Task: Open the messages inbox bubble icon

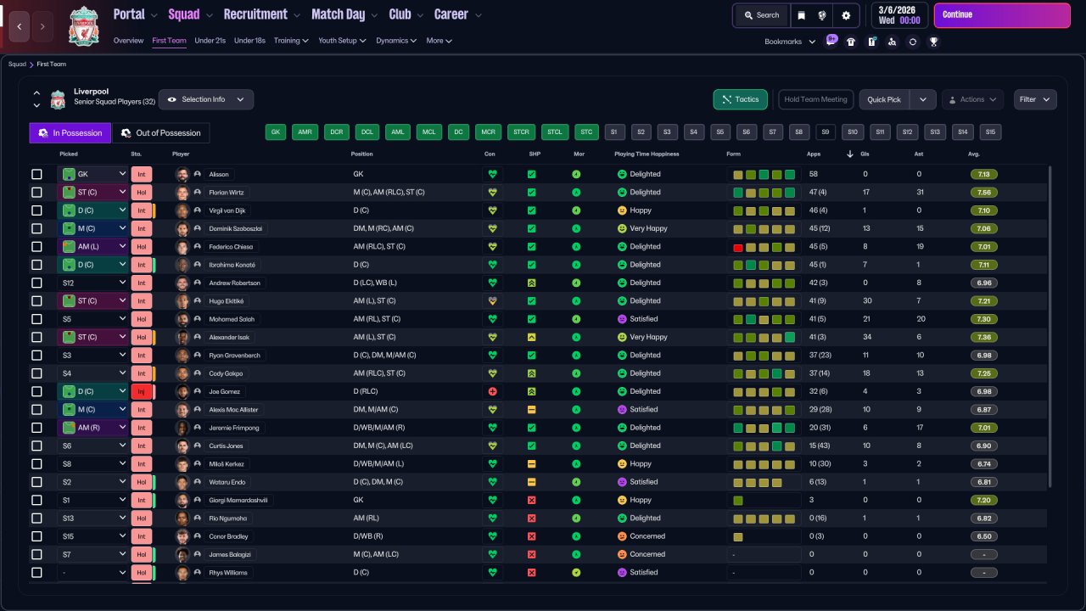Action: click(x=831, y=41)
